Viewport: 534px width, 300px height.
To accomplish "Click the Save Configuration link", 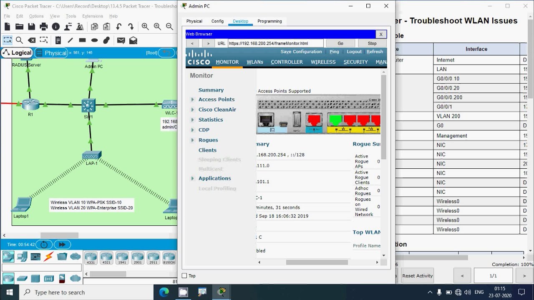I will [x=301, y=52].
